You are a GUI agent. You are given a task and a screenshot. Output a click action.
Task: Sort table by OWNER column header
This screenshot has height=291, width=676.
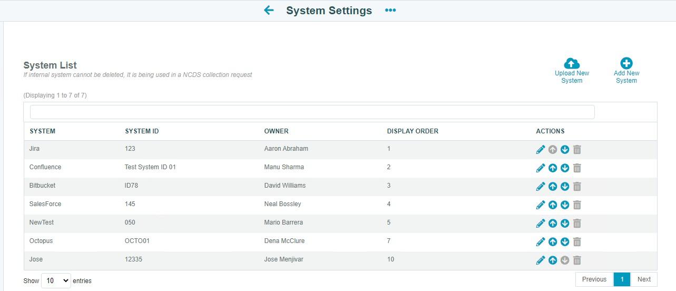277,131
